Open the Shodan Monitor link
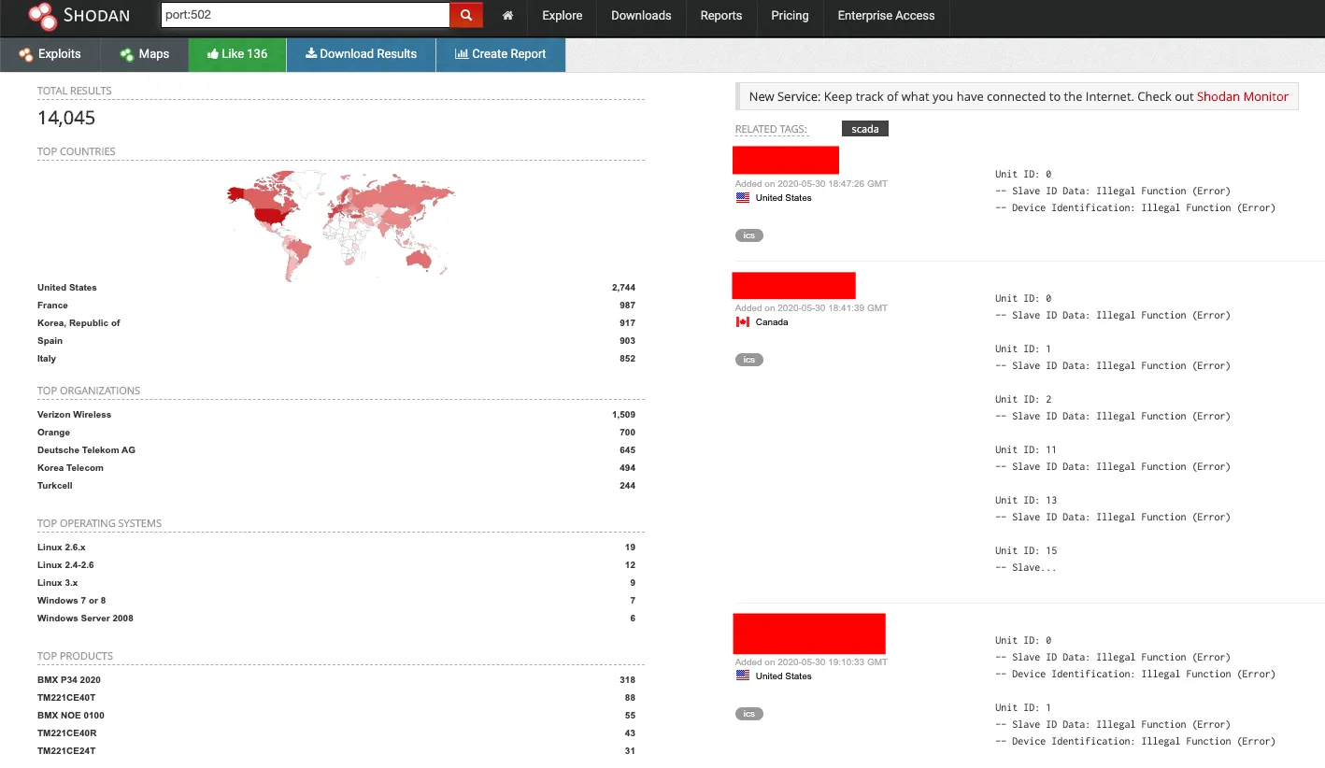The height and width of the screenshot is (768, 1325). (1242, 96)
